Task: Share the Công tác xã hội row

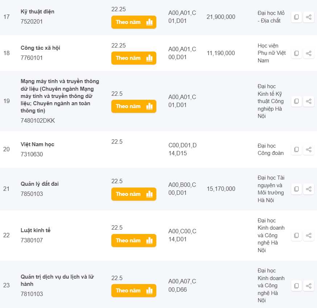Action: [309, 53]
